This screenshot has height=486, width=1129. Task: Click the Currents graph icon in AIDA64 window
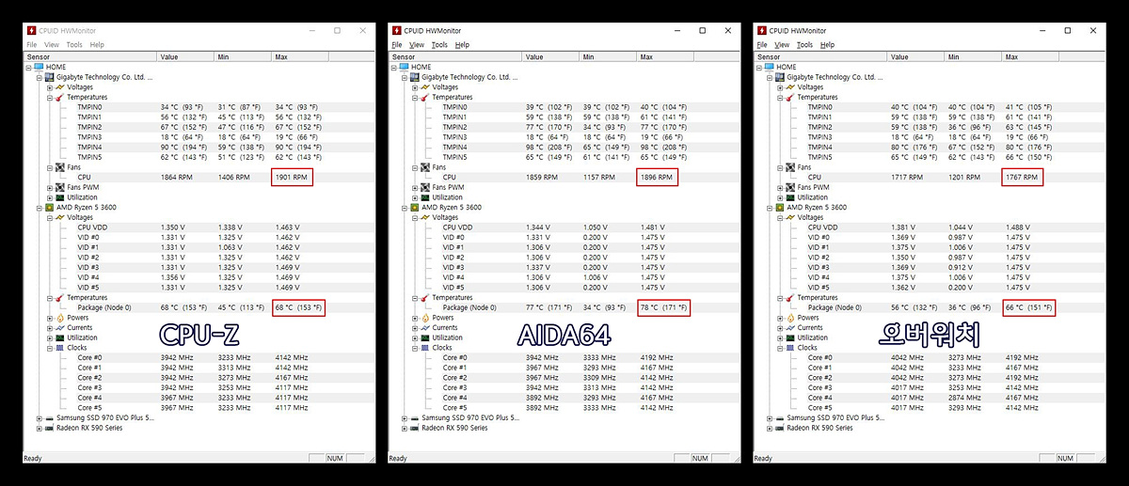423,328
